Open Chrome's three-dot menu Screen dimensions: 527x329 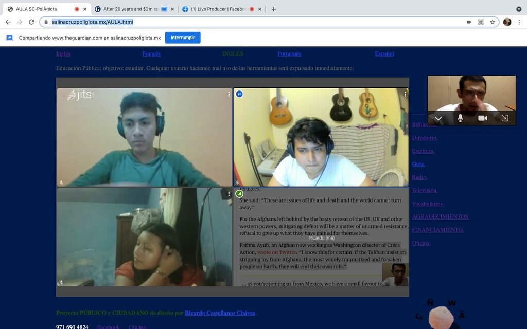click(x=519, y=22)
